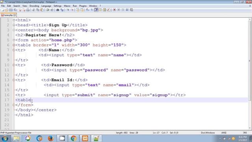Click the Synchronize Horizontal Scrolling icon

coord(82,10)
